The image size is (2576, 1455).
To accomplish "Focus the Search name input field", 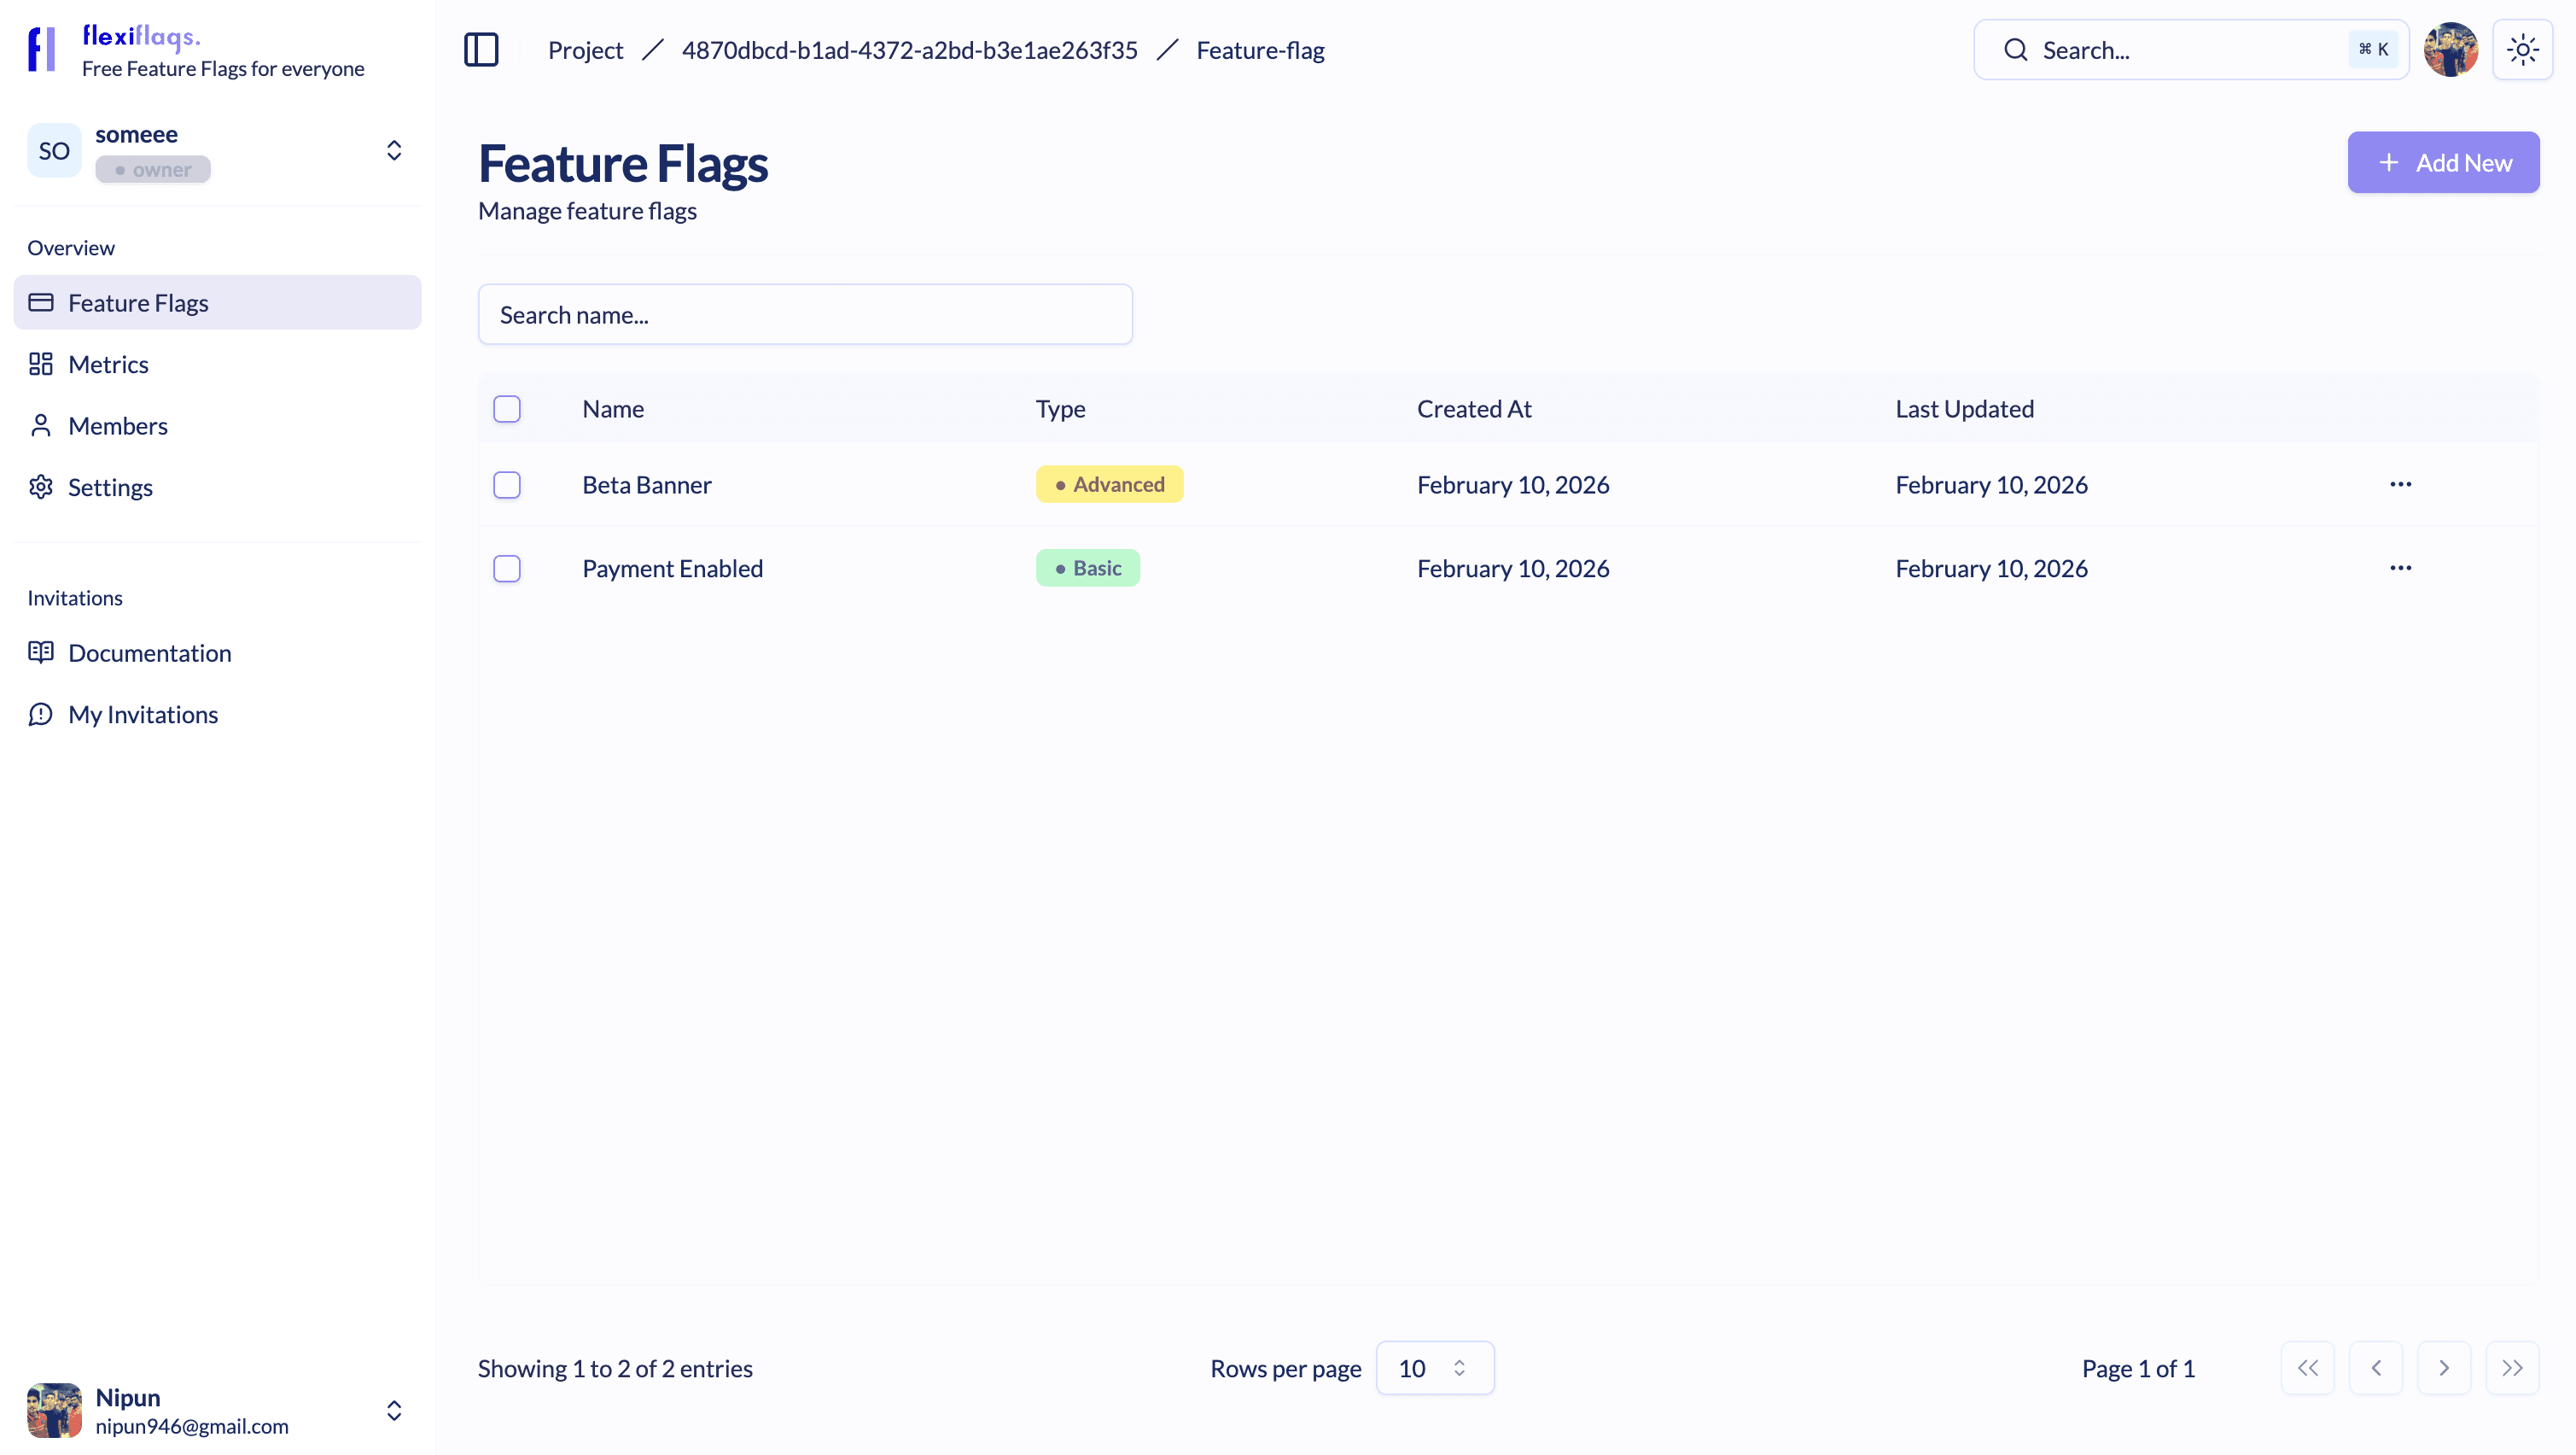I will [x=805, y=315].
